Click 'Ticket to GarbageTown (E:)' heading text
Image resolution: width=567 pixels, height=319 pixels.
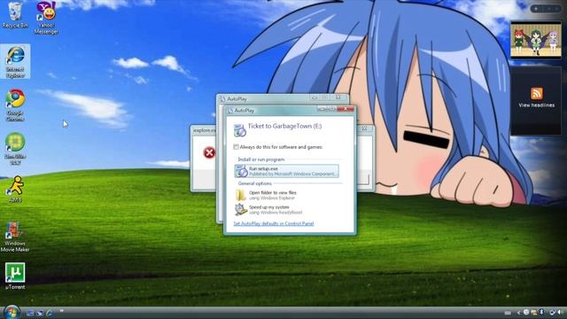pos(284,126)
